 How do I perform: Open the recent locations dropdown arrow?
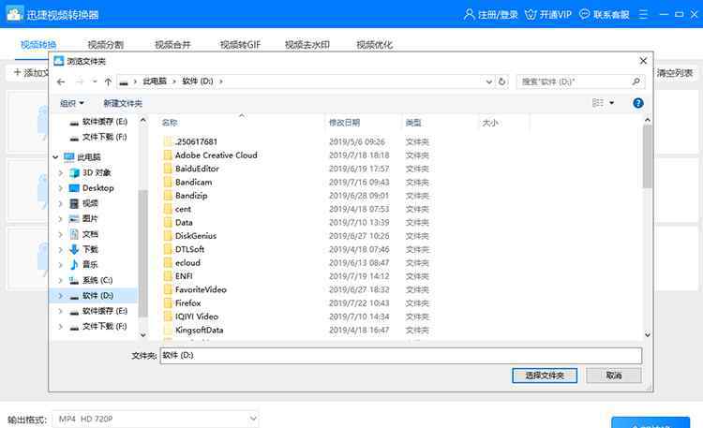pyautogui.click(x=94, y=81)
